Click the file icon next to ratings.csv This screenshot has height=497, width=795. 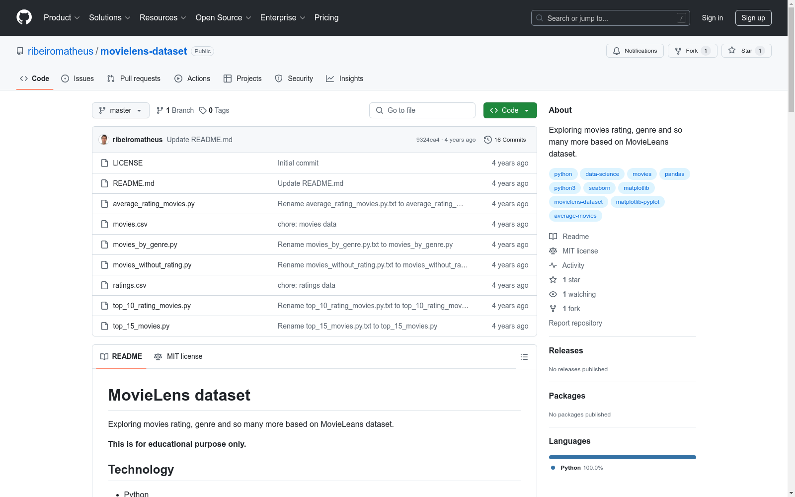click(104, 285)
